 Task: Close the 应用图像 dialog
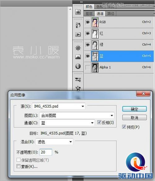click(x=144, y=94)
